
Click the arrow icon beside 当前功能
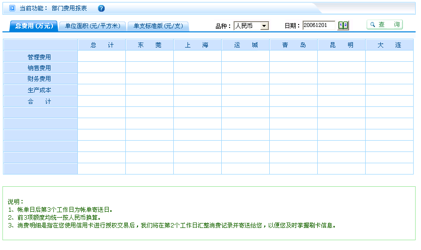click(12, 8)
